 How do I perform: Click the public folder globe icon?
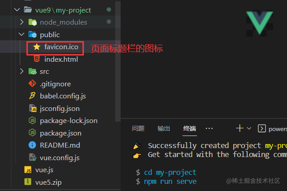(33, 34)
